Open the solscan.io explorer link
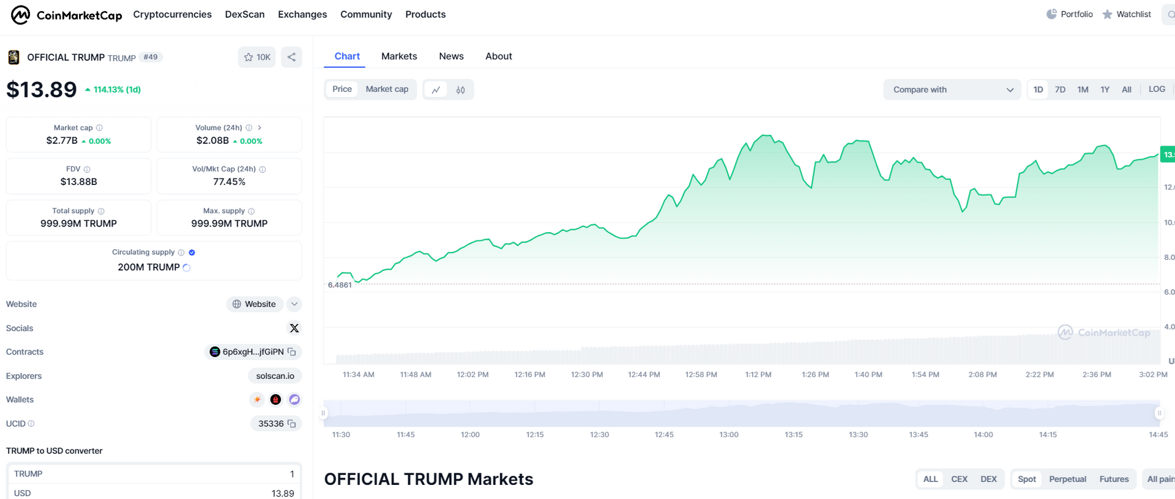This screenshot has height=499, width=1175. click(275, 376)
